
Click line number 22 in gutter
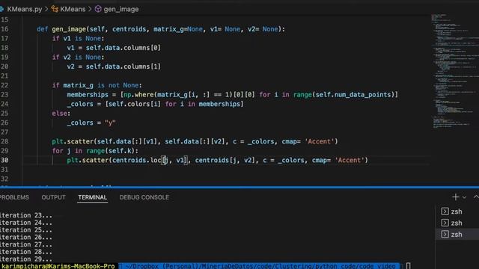[x=4, y=85]
